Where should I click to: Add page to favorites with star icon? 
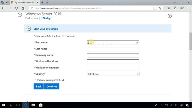[160, 8]
